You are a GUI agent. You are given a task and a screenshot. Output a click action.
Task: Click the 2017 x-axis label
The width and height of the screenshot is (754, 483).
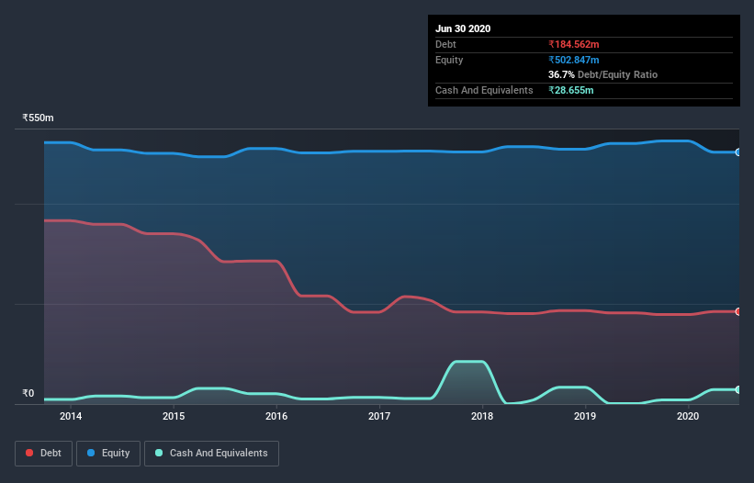pos(379,416)
